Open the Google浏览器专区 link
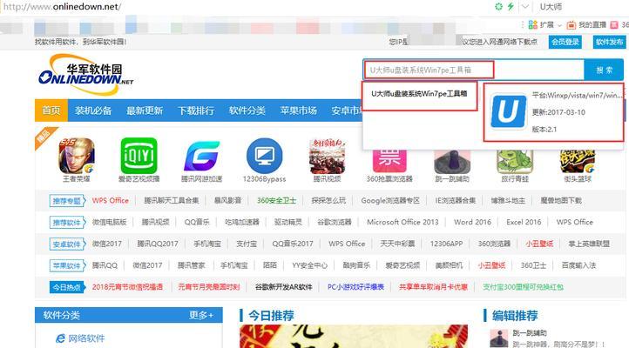629x348 pixels. 390,201
